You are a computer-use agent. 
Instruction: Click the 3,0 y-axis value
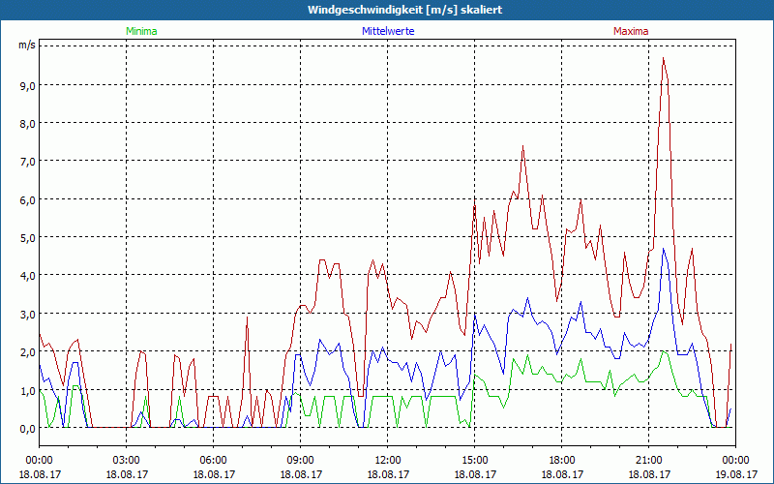(x=27, y=314)
